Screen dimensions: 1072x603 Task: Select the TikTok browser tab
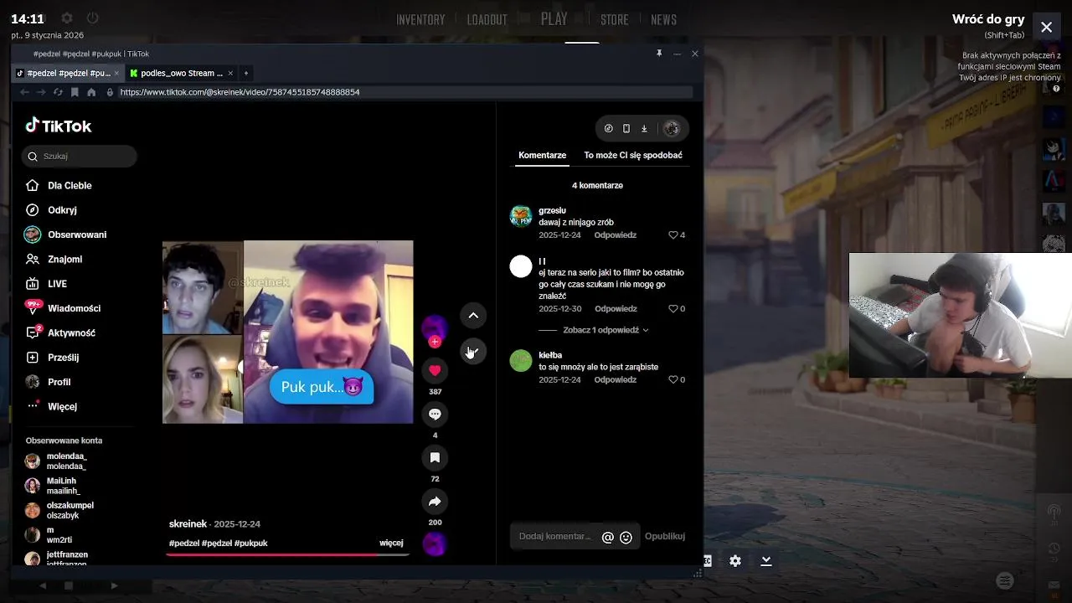[x=68, y=73]
